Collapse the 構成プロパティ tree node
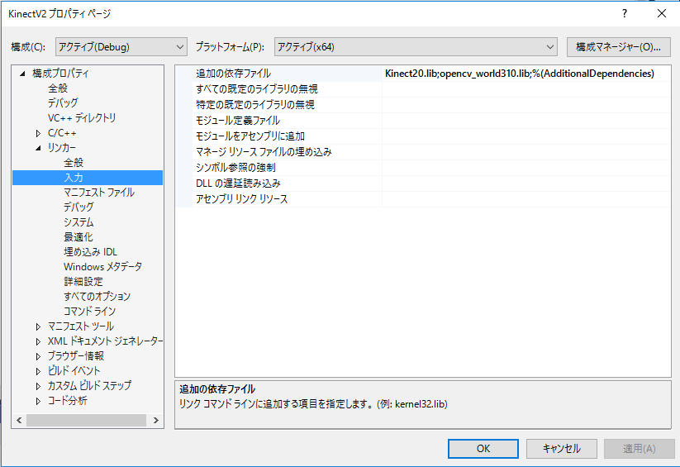This screenshot has height=467, width=680. click(23, 74)
